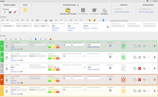Image resolution: width=158 pixels, height=97 pixels.
Task: Open Bill To Address ZRH dropdown
Action: click(80, 26)
